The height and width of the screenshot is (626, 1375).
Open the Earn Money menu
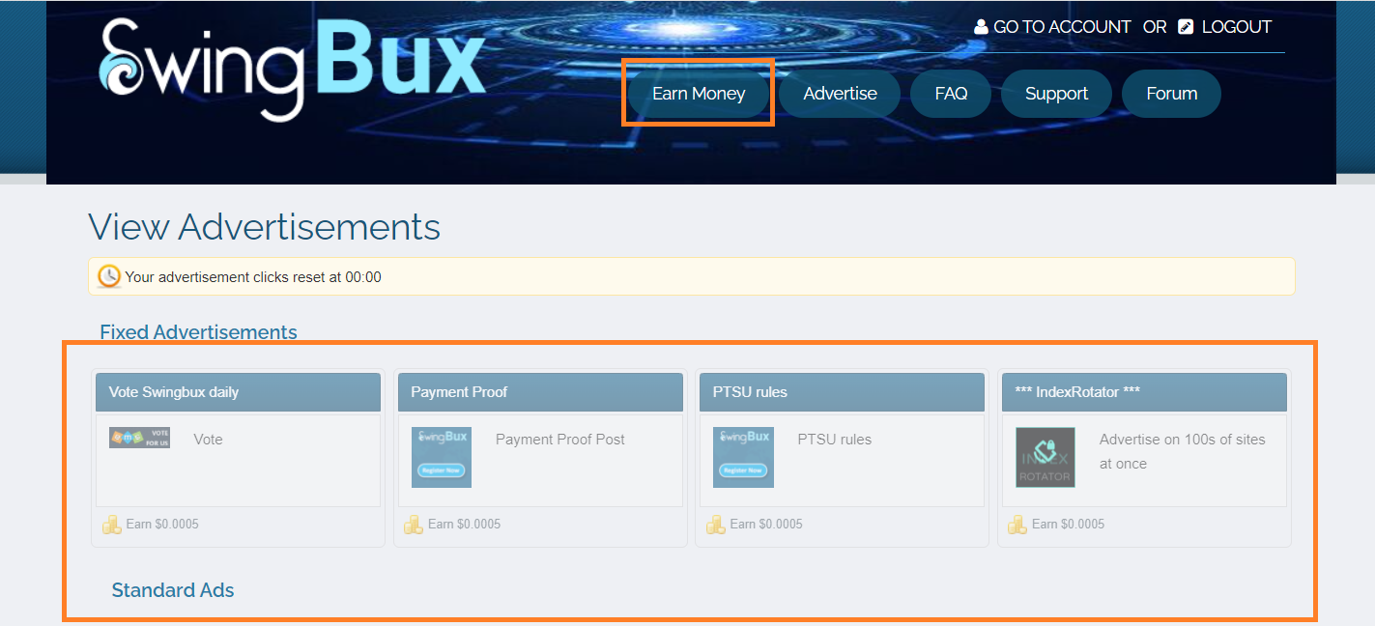[699, 94]
